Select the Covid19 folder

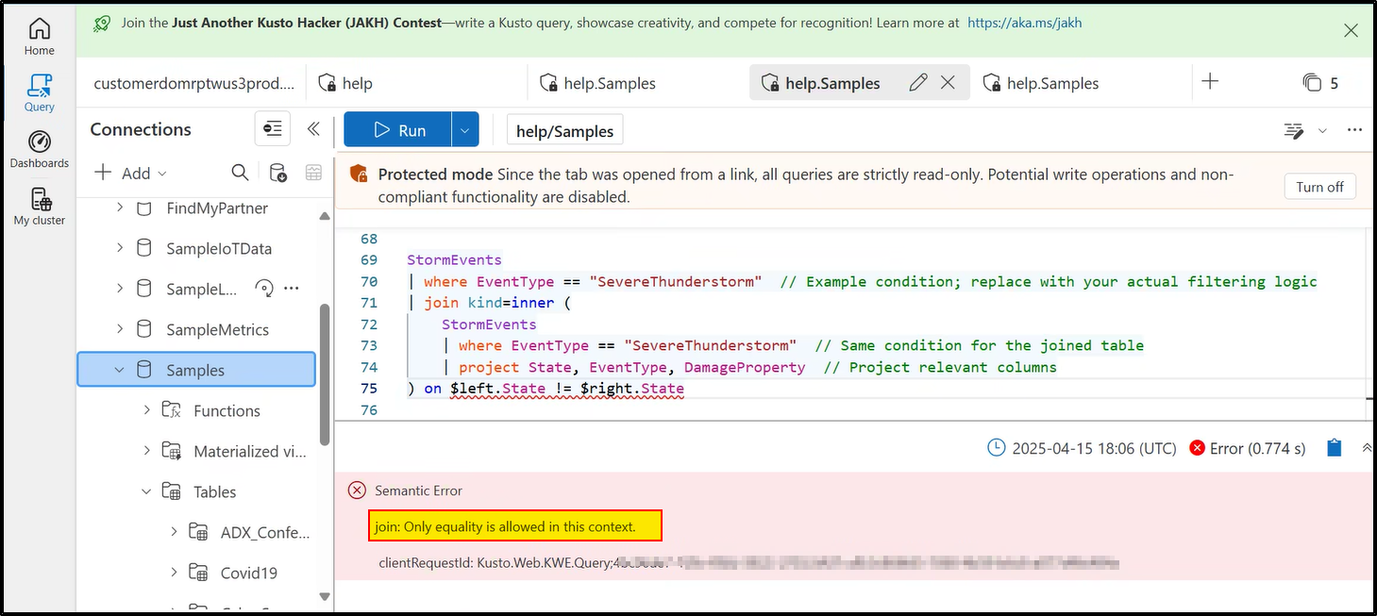(249, 574)
